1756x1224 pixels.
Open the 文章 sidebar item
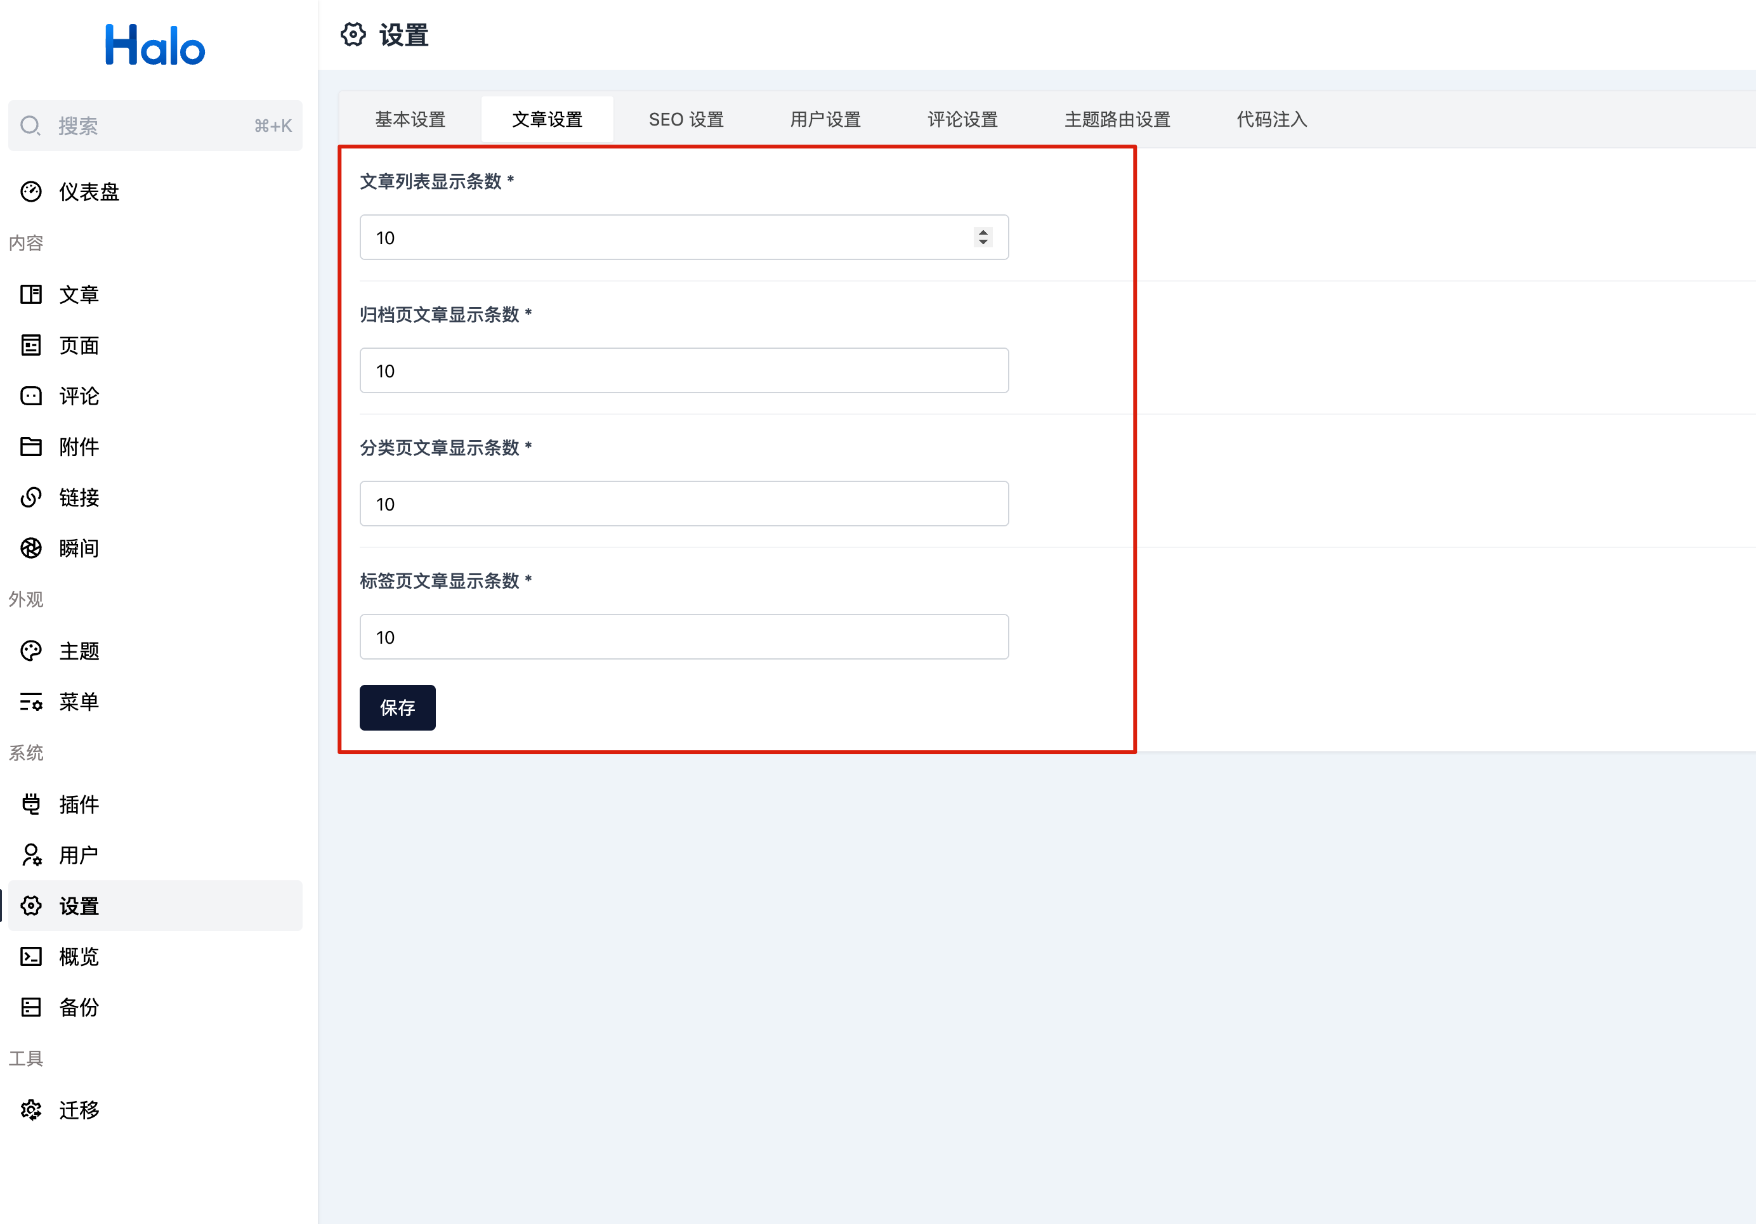(155, 294)
